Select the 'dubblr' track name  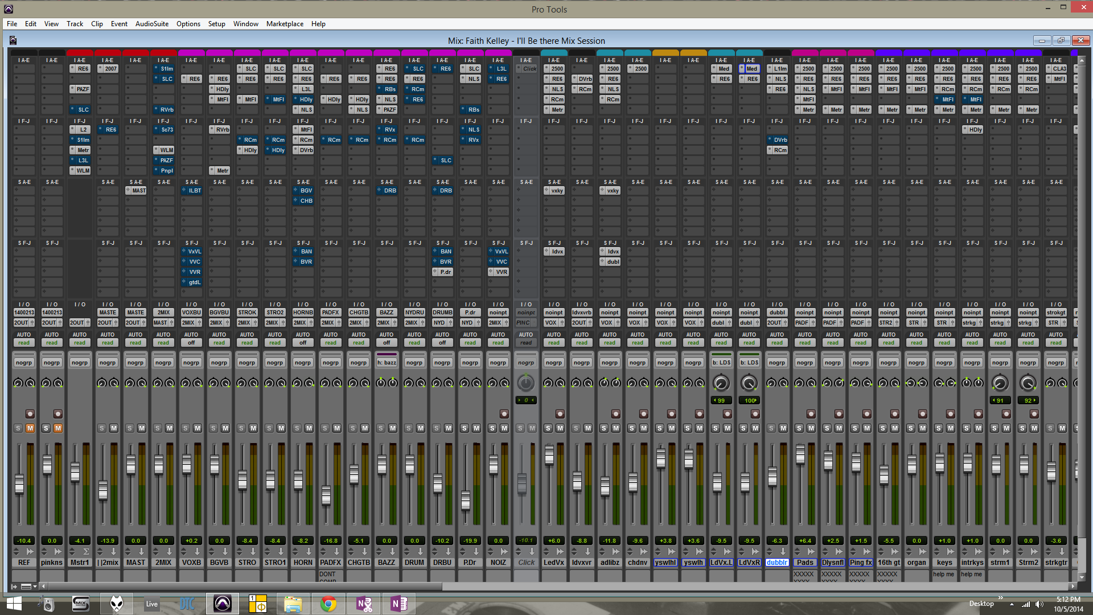click(x=777, y=563)
